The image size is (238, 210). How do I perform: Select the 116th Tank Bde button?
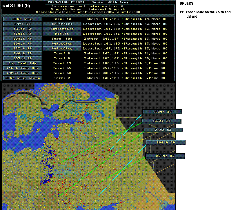pyautogui.click(x=22, y=68)
